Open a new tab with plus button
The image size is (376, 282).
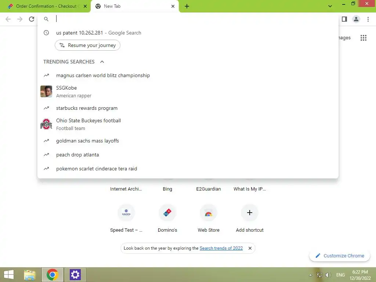(187, 6)
